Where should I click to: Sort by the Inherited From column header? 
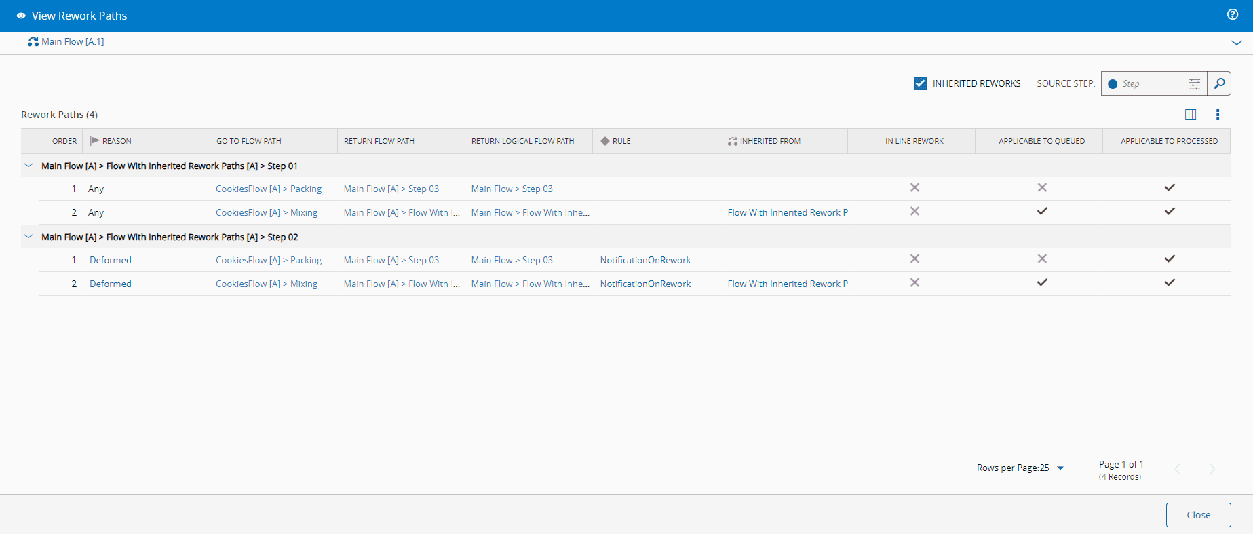click(x=770, y=141)
